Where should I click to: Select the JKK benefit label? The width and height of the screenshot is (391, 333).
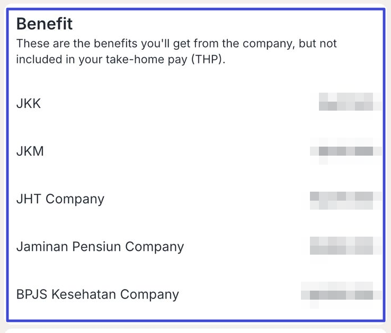pyautogui.click(x=29, y=103)
